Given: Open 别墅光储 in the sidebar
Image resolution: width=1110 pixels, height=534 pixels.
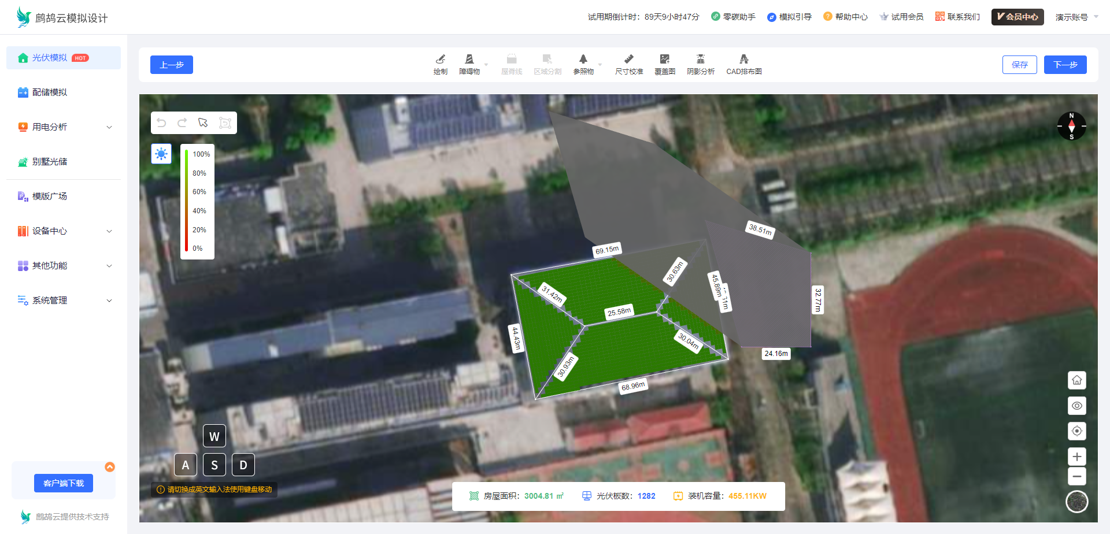Looking at the screenshot, I should tap(64, 162).
